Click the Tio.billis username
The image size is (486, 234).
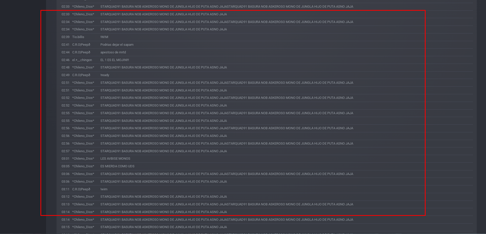pyautogui.click(x=78, y=37)
